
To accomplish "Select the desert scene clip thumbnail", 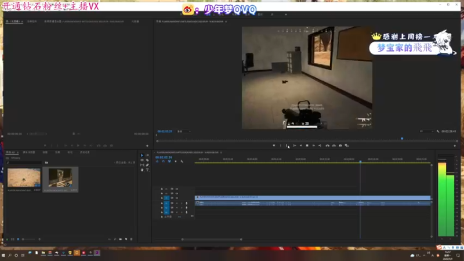I will tap(24, 177).
